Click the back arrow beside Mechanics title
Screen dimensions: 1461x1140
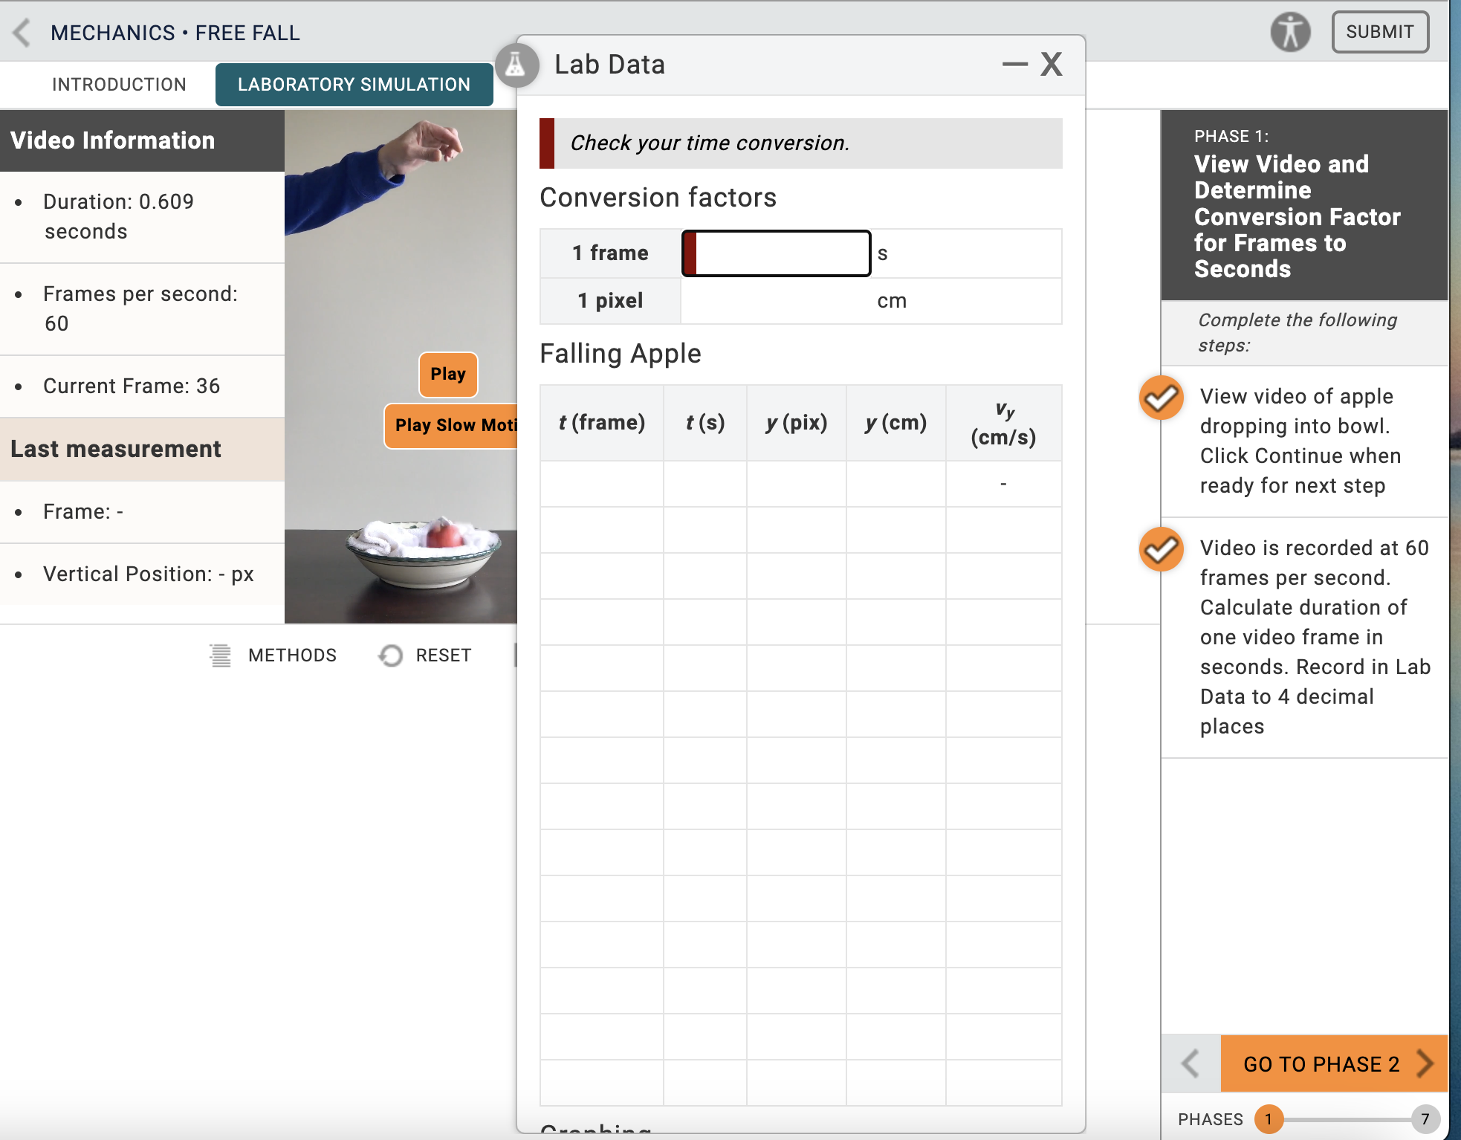click(x=22, y=33)
